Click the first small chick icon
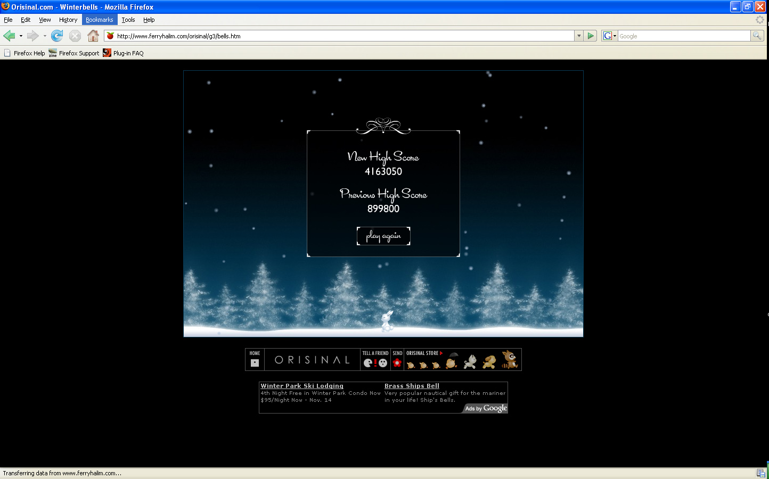769x479 pixels. point(411,365)
